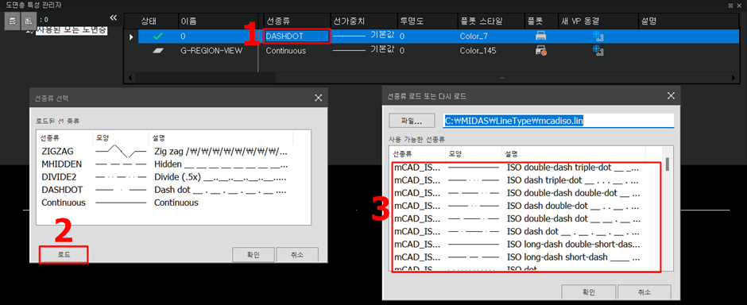Click plot style 'Color_145'

tap(478, 51)
